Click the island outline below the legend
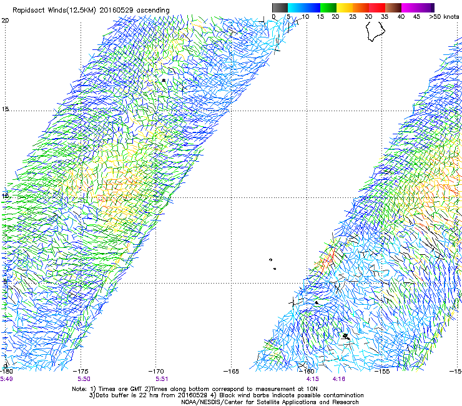Image resolution: width=462 pixels, height=406 pixels. (x=375, y=31)
